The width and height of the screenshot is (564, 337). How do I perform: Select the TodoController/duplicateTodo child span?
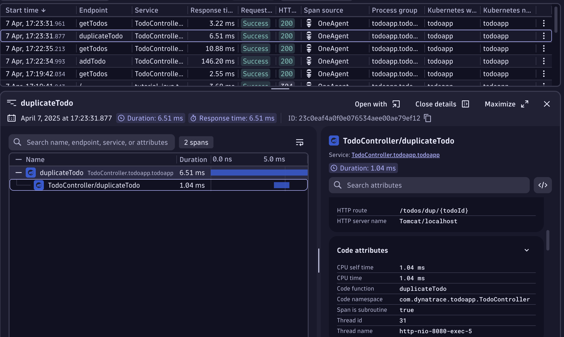[94, 185]
